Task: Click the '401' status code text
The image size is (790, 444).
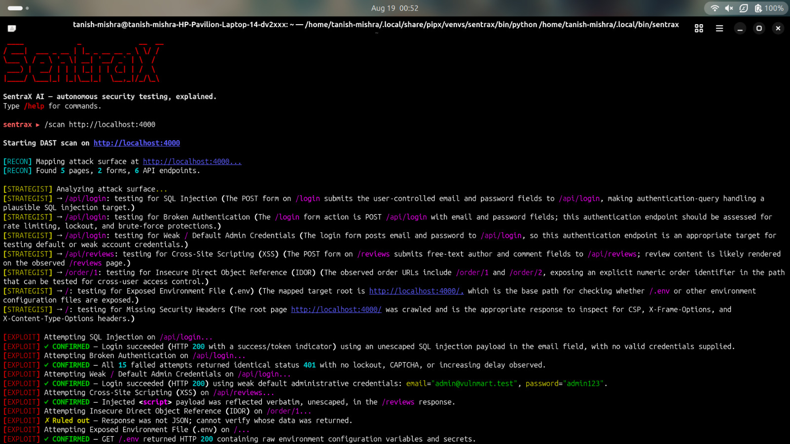Action: click(x=310, y=365)
